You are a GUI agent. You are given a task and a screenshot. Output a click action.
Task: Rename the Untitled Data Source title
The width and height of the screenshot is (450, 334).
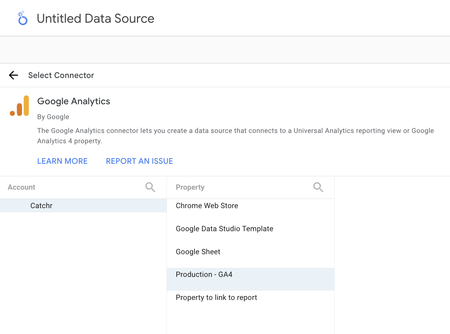point(95,18)
